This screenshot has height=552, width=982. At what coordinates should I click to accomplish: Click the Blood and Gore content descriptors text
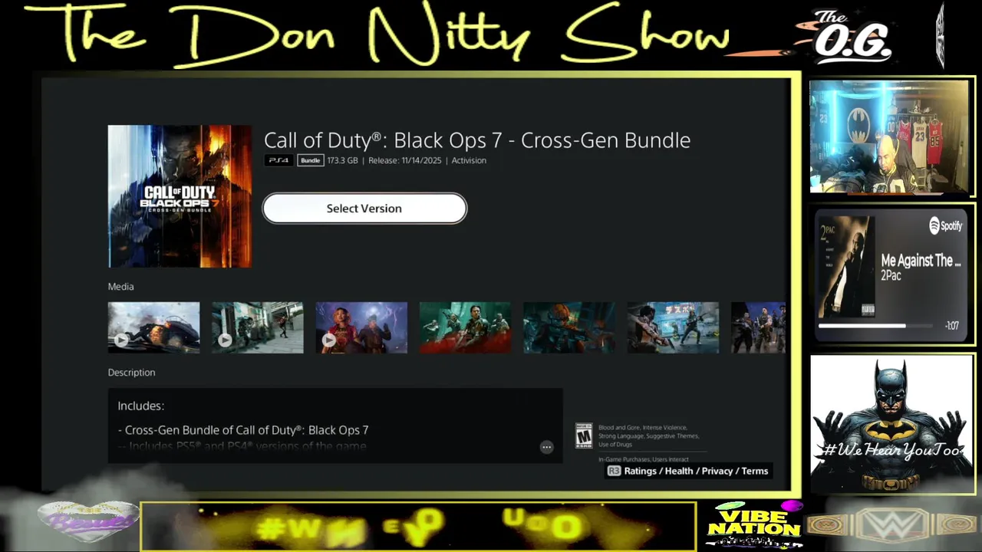pyautogui.click(x=648, y=435)
